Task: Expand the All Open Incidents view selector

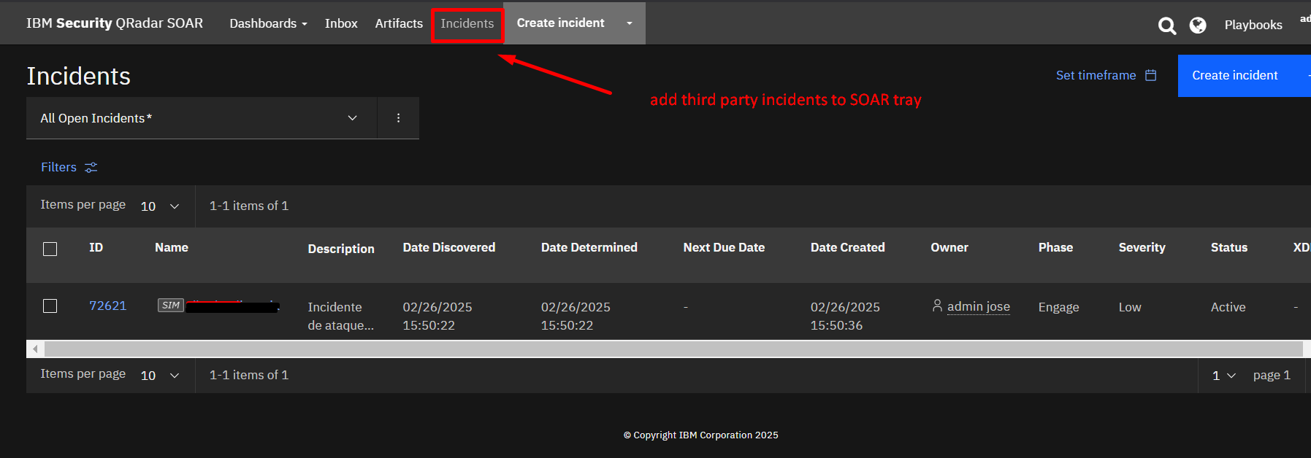Action: [202, 118]
